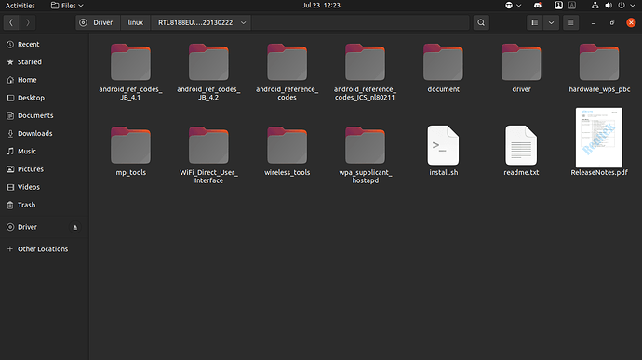The image size is (642, 360).
Task: Open the Discord tray icon
Action: (x=538, y=6)
